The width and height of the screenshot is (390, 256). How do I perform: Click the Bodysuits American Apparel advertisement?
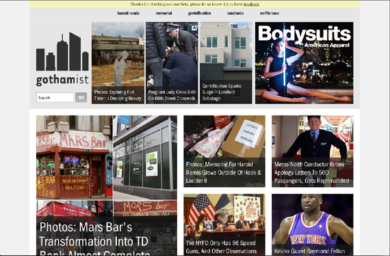coord(304,63)
